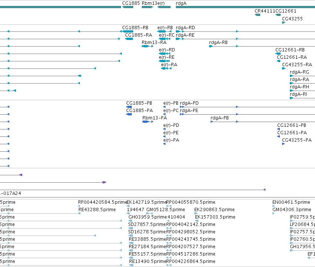Open protein CG1885-PB label
Viewport: 315px width, 267px height.
(139, 103)
